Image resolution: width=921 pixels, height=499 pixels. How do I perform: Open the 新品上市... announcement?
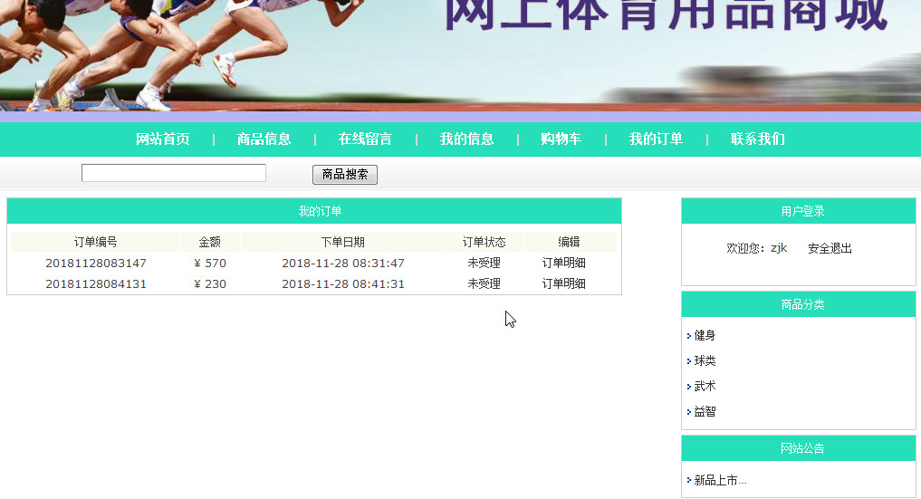coord(720,480)
